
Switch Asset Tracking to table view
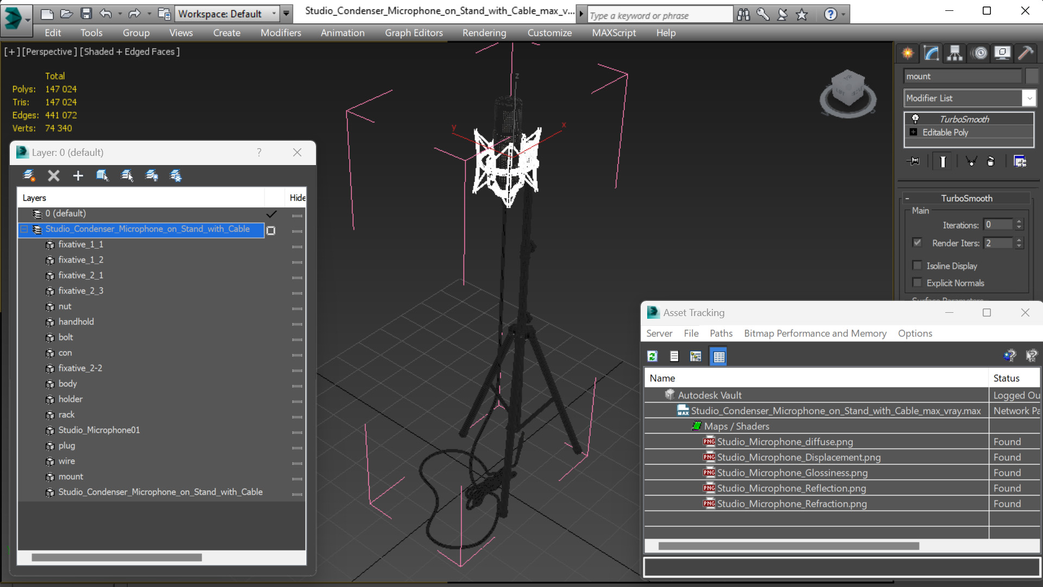[718, 356]
